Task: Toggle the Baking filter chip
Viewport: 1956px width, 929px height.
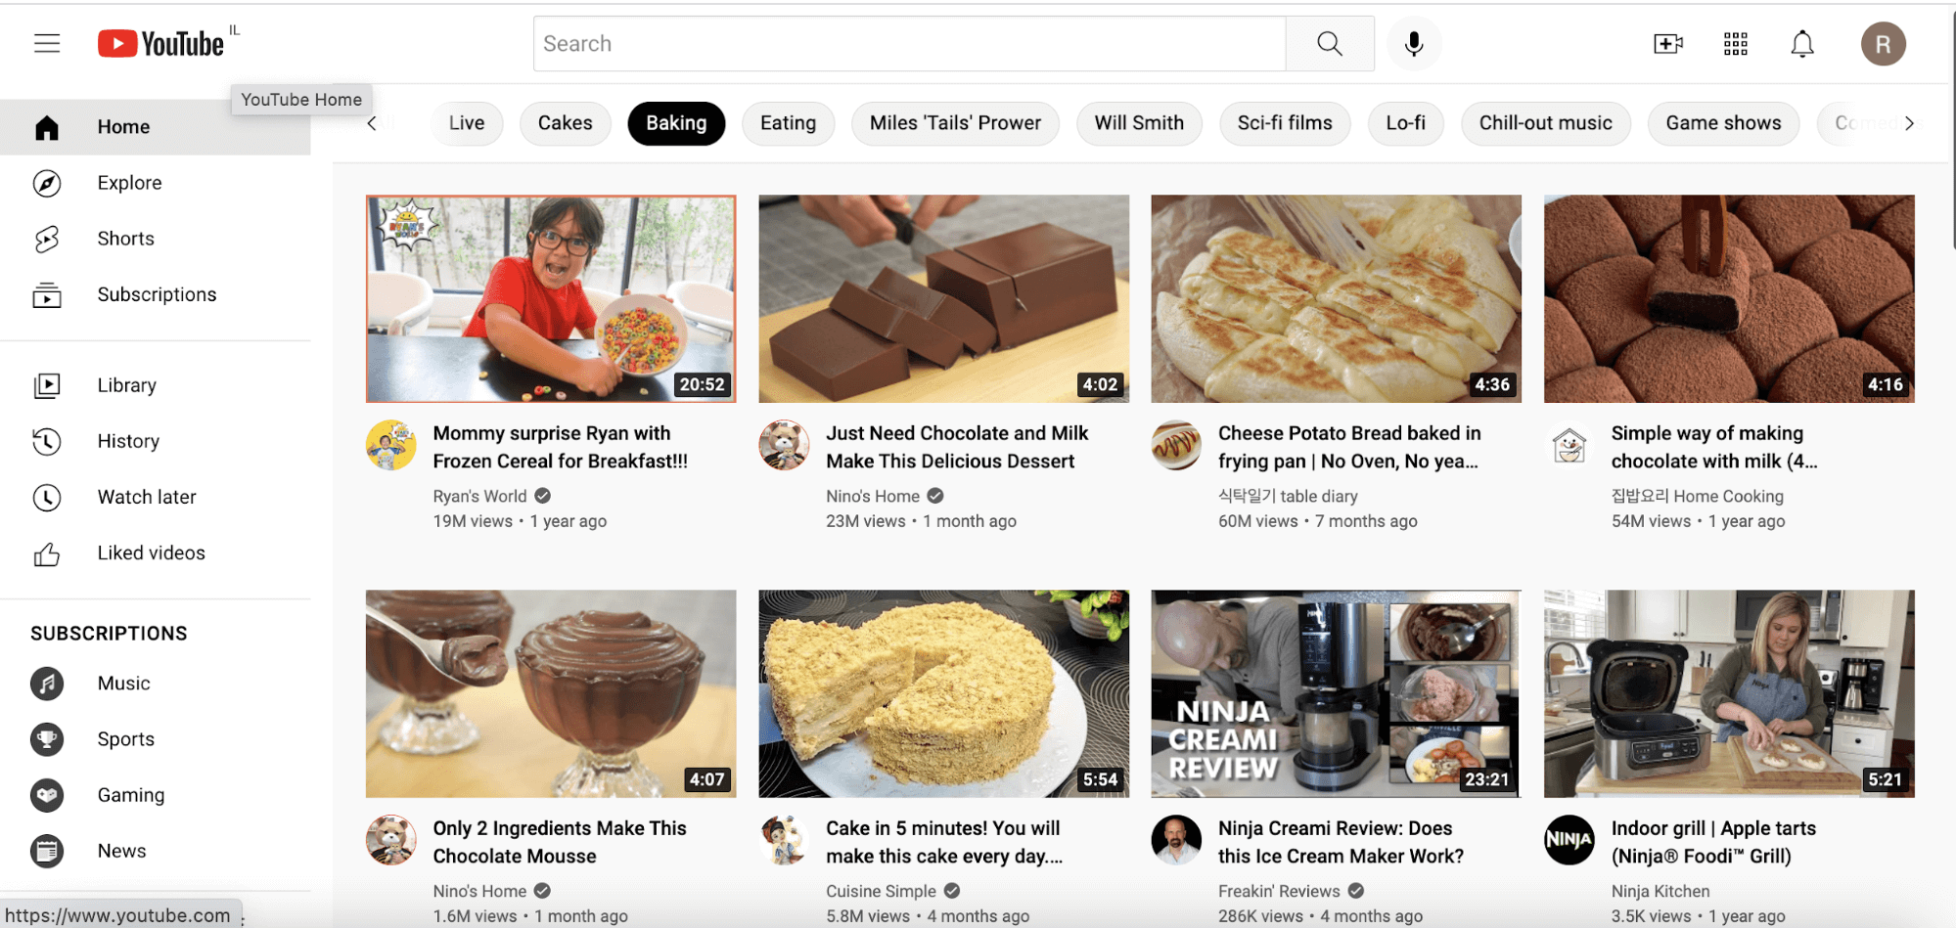Action: pos(675,123)
